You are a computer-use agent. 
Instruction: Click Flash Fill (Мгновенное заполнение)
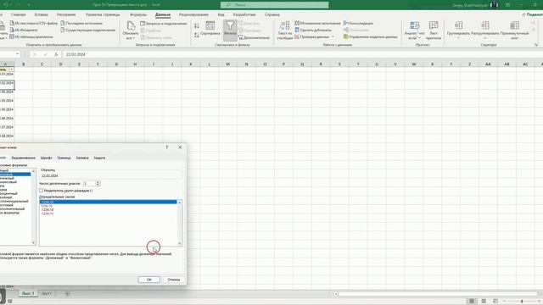pyautogui.click(x=317, y=23)
